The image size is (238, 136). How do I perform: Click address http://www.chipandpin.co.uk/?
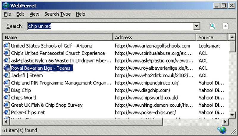[147, 83]
